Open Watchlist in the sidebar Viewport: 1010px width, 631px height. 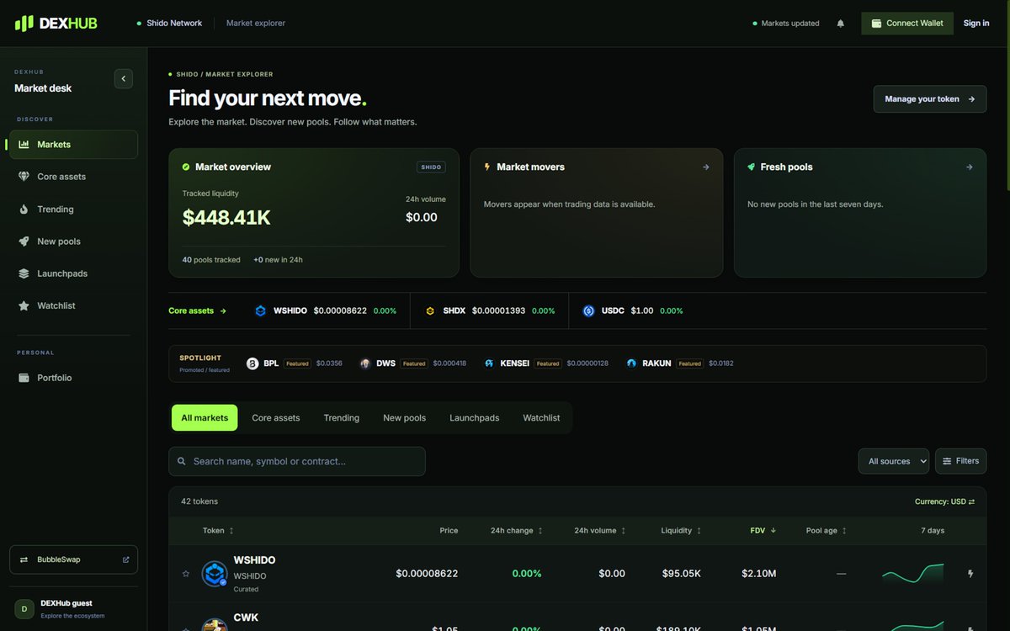73,305
